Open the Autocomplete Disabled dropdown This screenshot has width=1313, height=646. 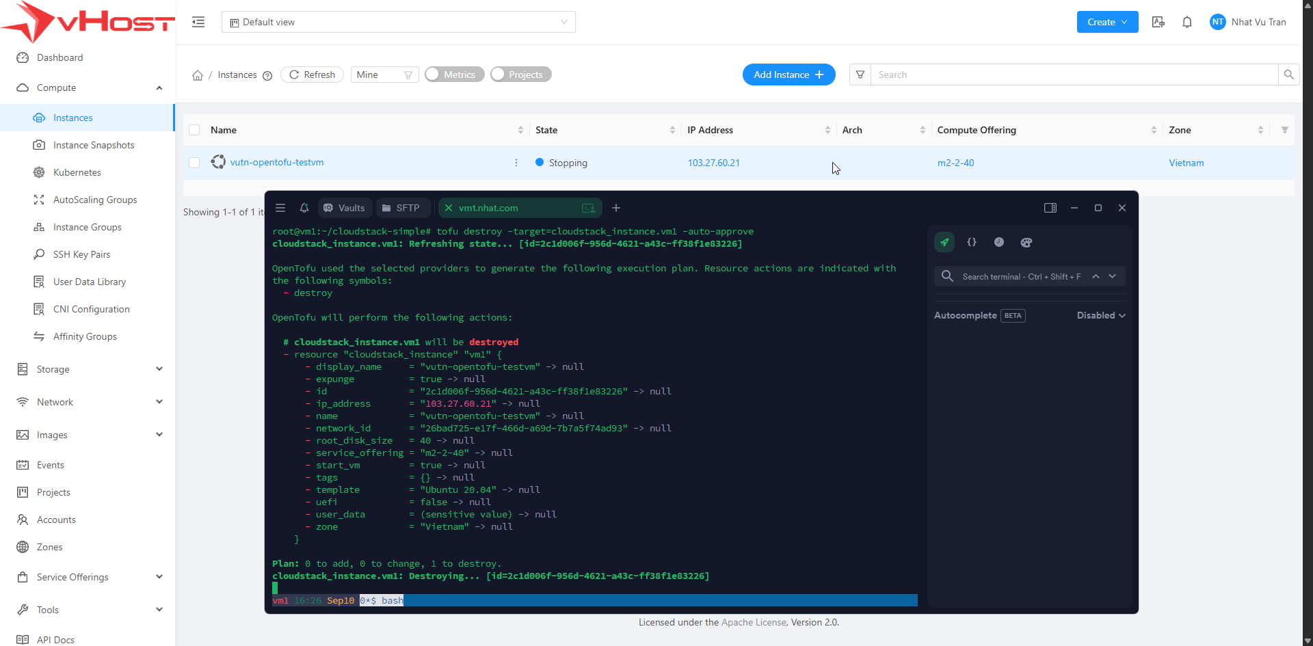[1101, 315]
